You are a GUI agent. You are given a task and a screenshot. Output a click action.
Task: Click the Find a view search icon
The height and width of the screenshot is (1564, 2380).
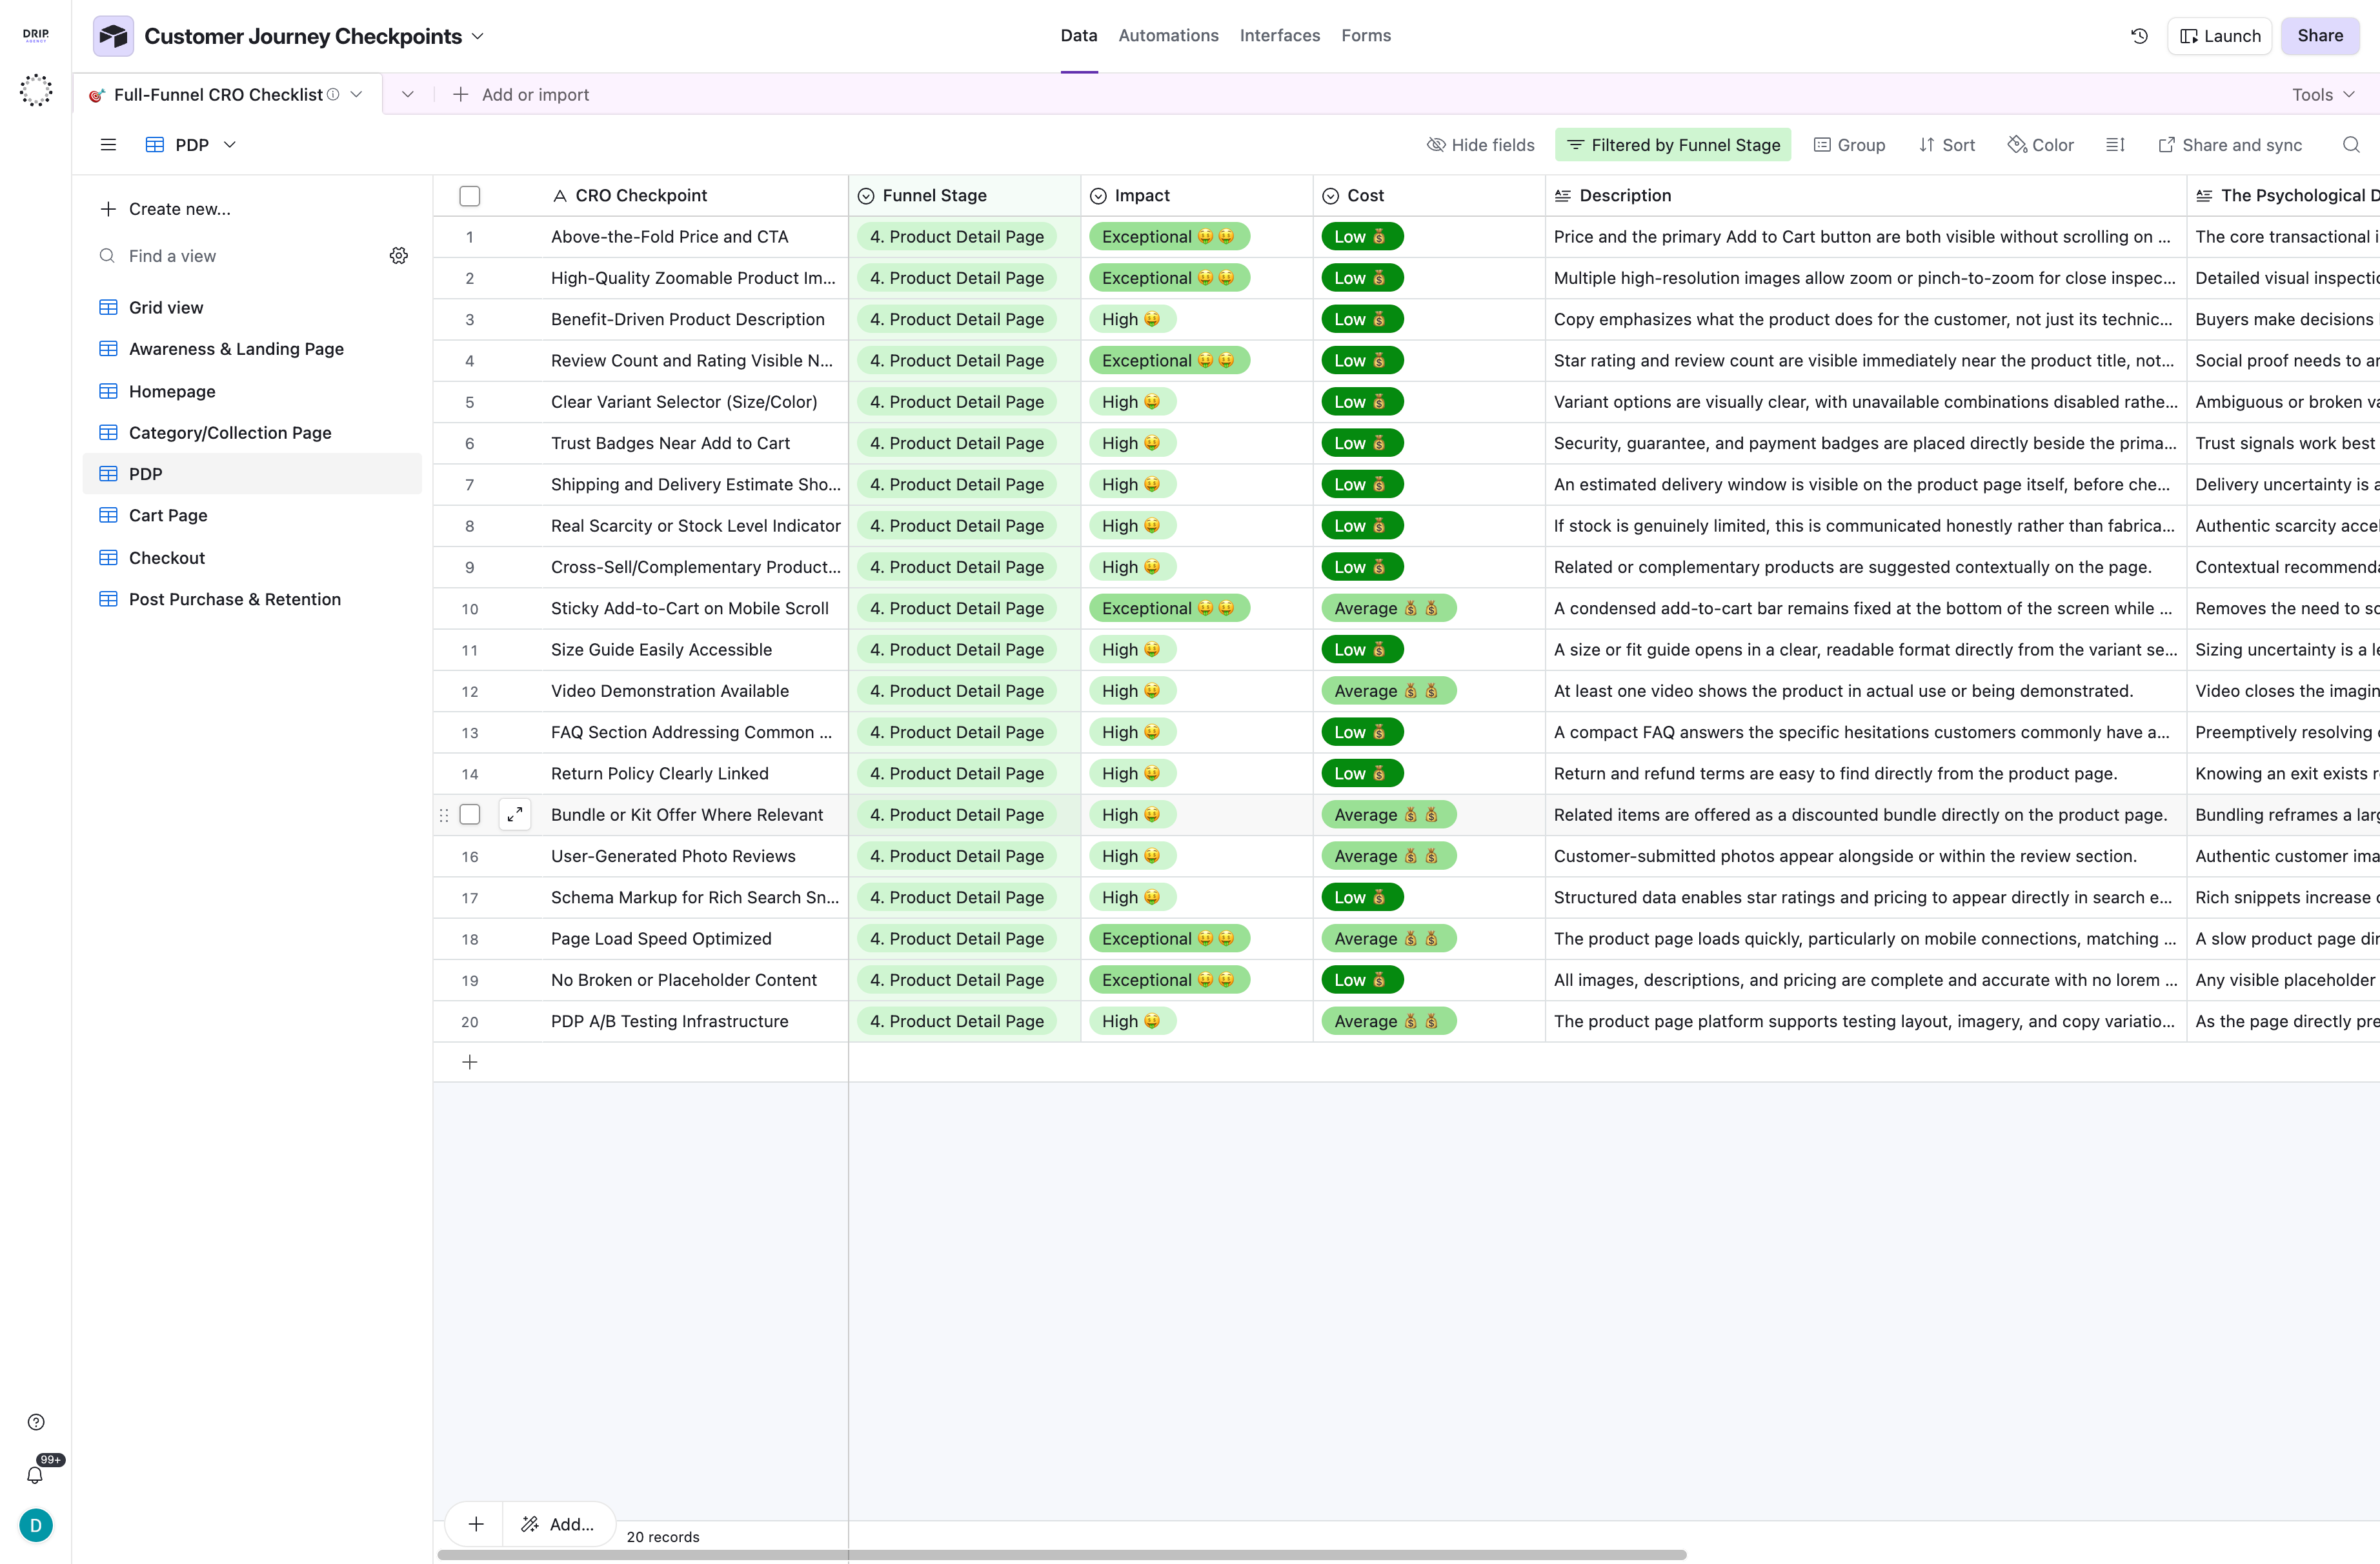point(107,256)
